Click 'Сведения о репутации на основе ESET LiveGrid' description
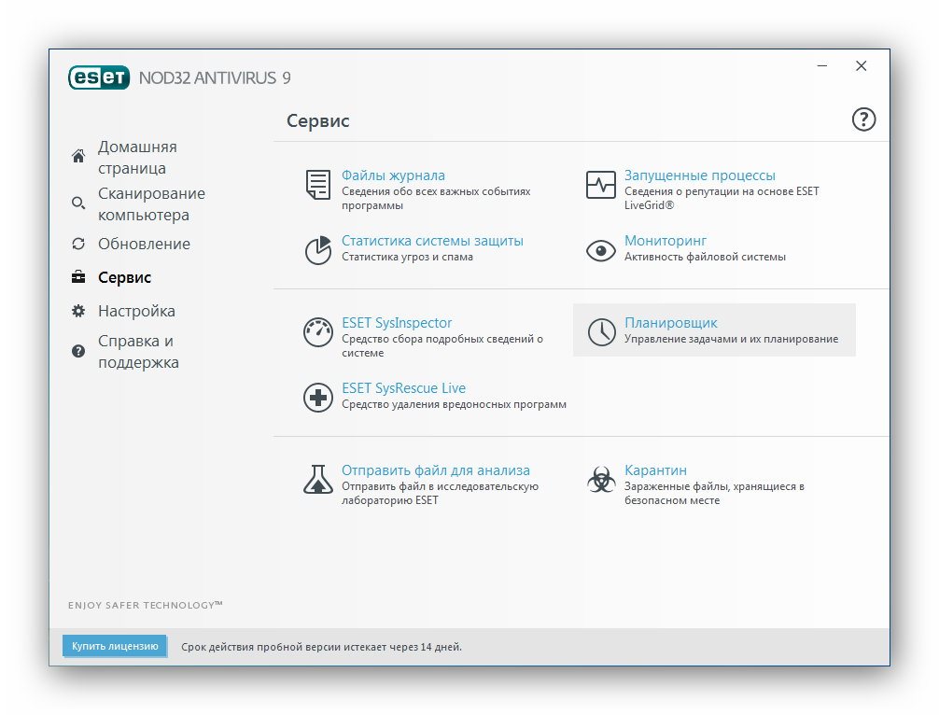939x715 pixels. (722, 198)
